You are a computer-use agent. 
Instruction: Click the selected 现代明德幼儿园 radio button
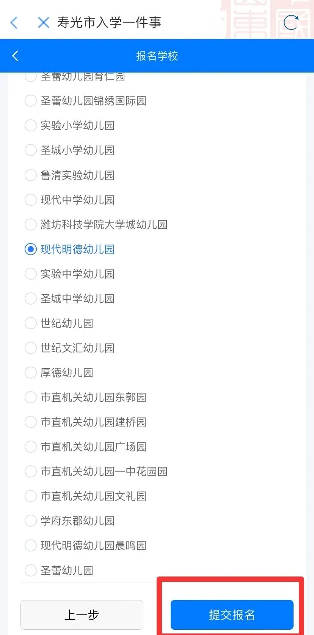coord(30,249)
